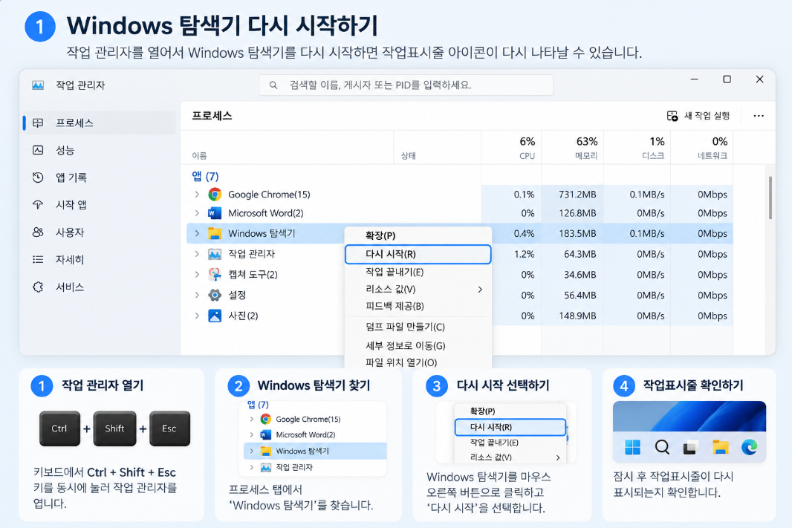Click the 캡처 도구 snipping tool icon

(215, 275)
